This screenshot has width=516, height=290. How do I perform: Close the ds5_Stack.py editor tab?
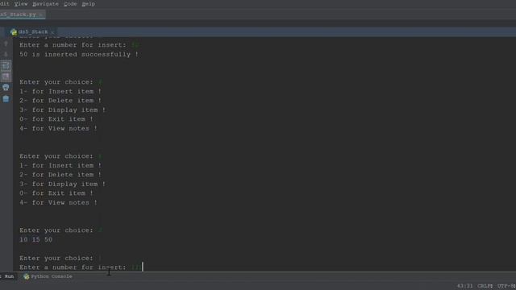click(41, 14)
